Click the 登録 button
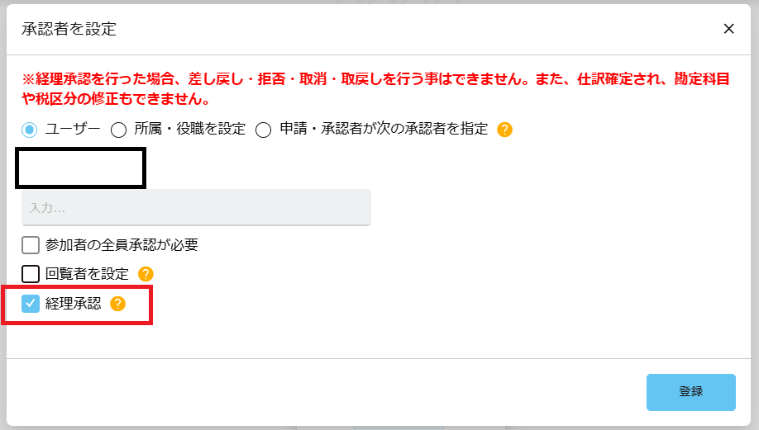The height and width of the screenshot is (430, 759). (690, 392)
